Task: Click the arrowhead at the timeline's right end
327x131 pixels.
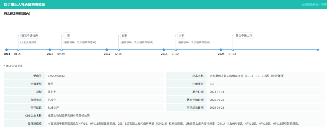Action: pyautogui.click(x=318, y=50)
